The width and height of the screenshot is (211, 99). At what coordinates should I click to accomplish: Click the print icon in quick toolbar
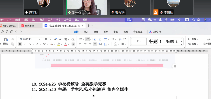tap(7, 32)
